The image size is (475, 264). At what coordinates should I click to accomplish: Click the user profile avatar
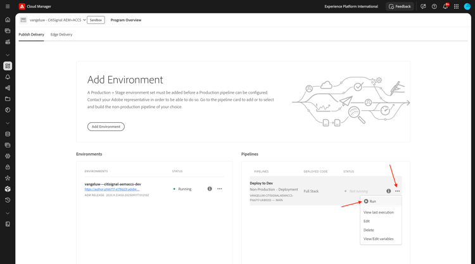click(467, 6)
